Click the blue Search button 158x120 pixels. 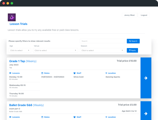coord(133,41)
